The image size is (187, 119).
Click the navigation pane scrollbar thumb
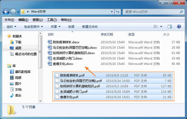40,52
